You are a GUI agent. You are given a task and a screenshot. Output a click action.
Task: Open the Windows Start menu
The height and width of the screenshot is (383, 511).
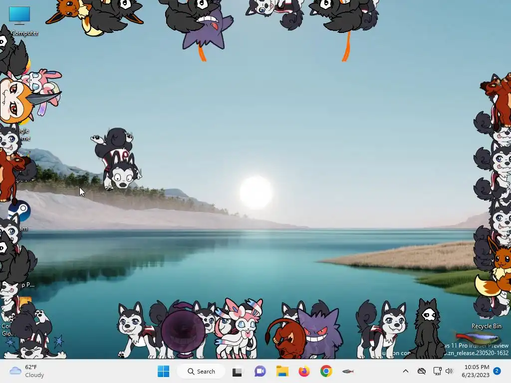pyautogui.click(x=163, y=371)
